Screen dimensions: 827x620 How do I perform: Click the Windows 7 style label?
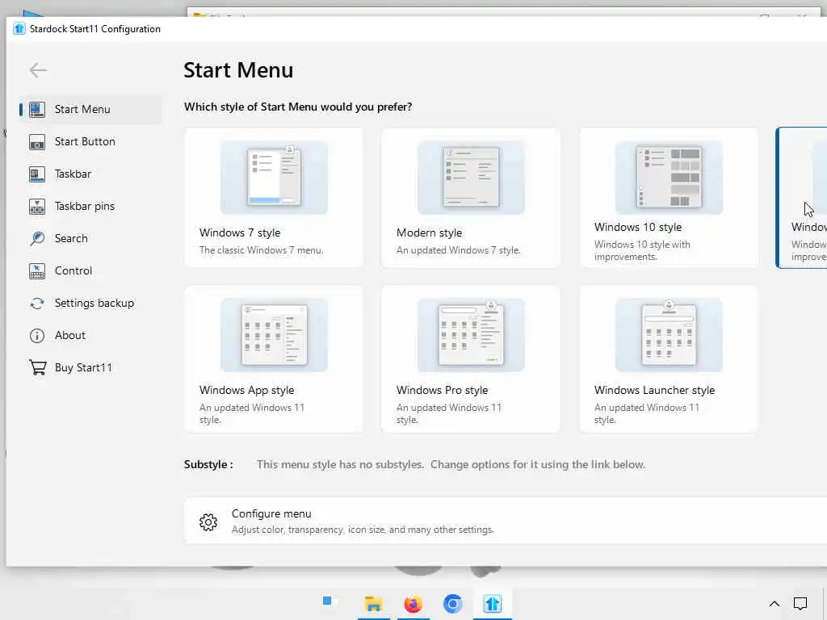tap(240, 232)
